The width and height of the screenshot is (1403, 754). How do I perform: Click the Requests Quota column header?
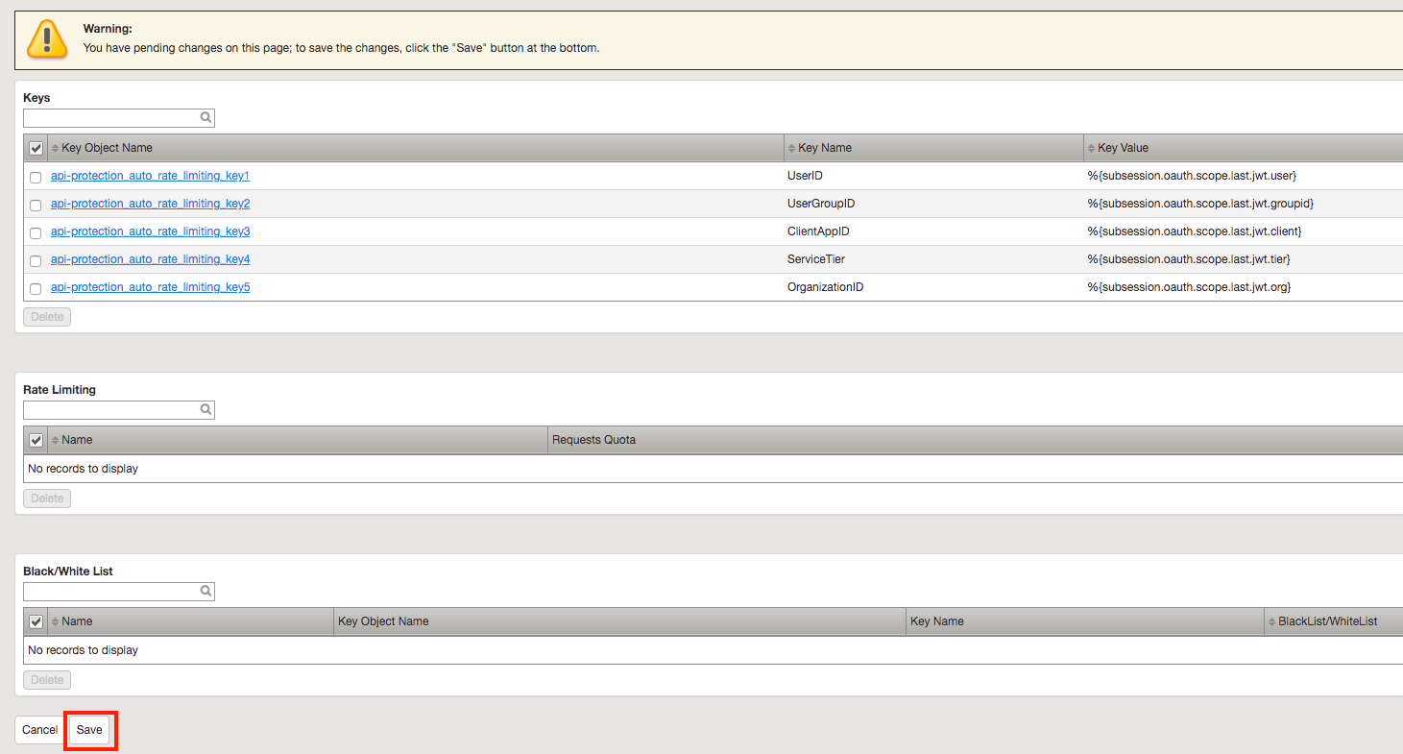(593, 440)
